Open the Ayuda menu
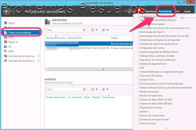Screen dimensions: 196x130 (x=187, y=11)
